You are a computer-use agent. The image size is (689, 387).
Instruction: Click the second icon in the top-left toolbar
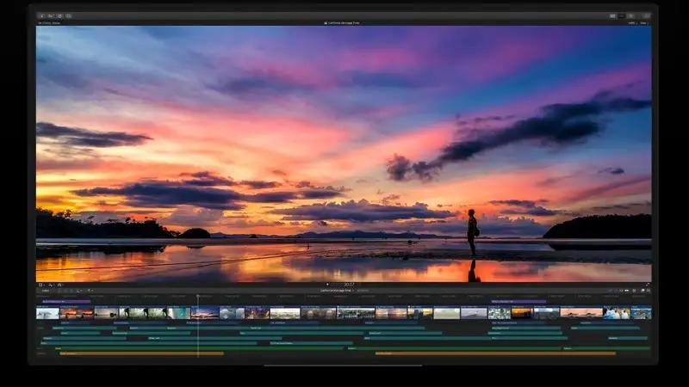(51, 15)
